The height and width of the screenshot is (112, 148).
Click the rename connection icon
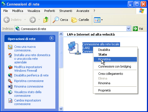point(10,87)
